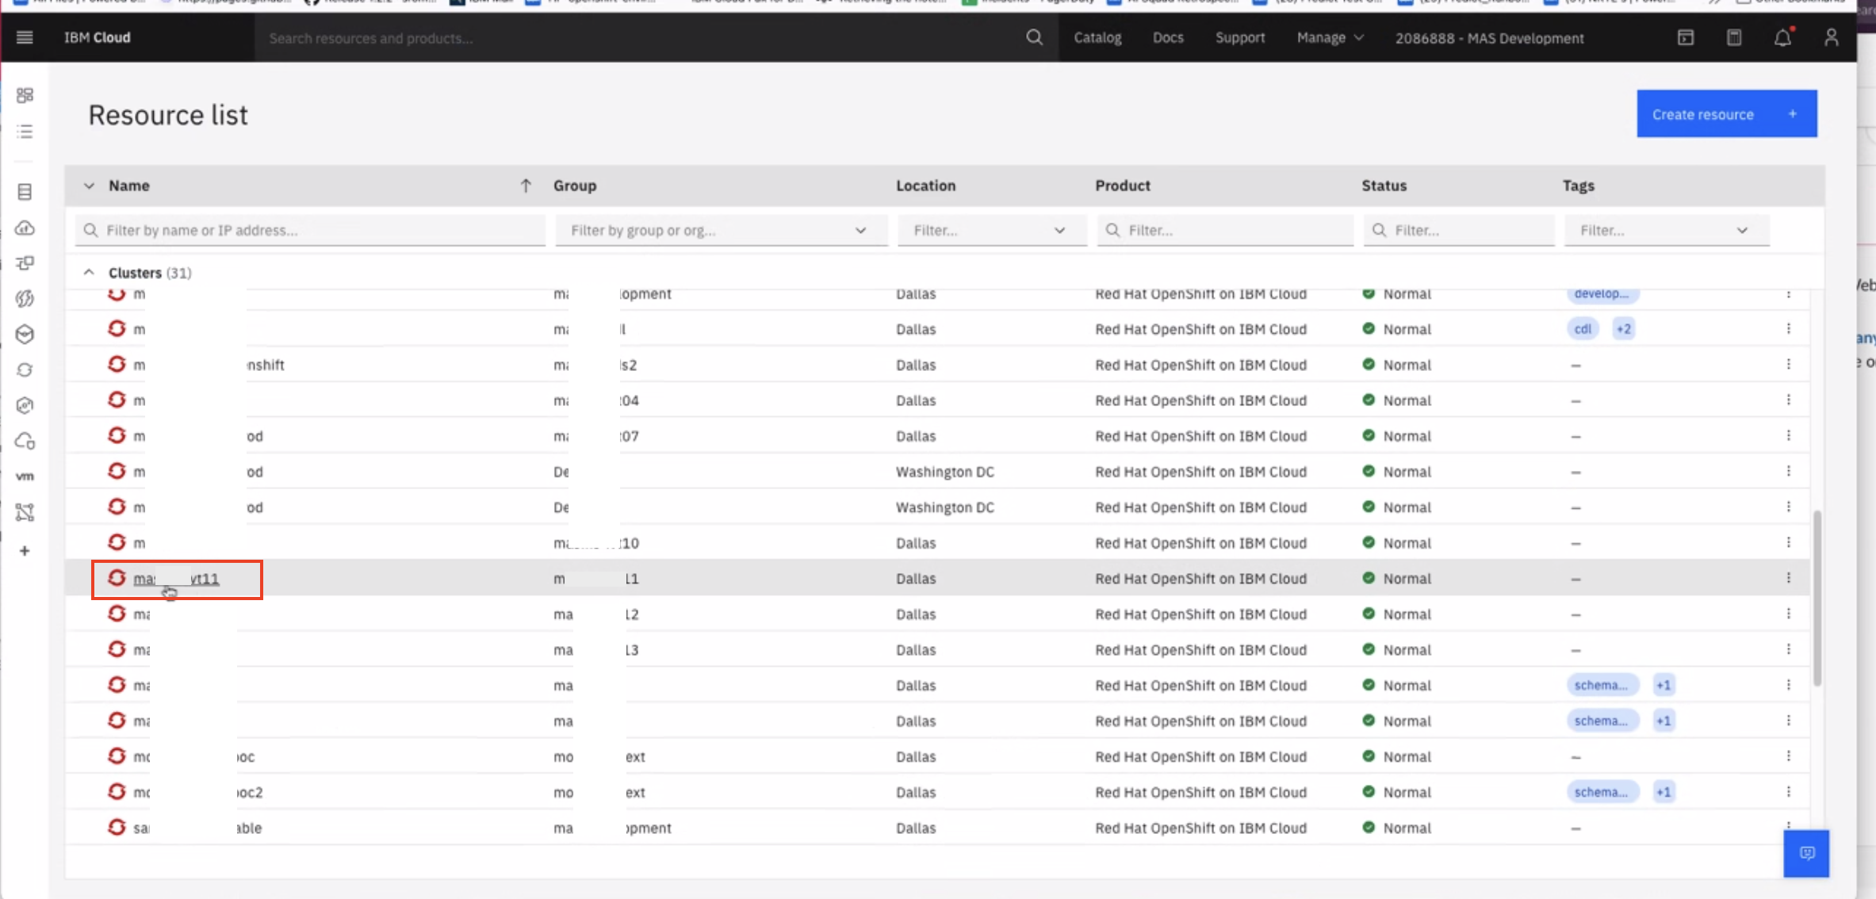Screen dimensions: 1876x899
Task: Click the Product column header
Action: tap(1122, 186)
